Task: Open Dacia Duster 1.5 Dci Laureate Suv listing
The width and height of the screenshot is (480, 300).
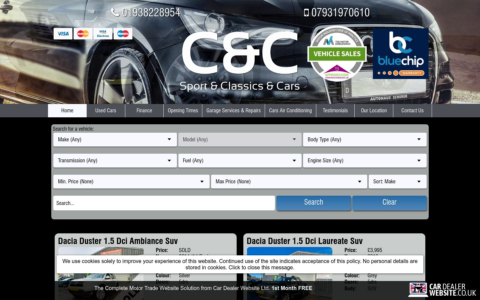Action: 304,241
